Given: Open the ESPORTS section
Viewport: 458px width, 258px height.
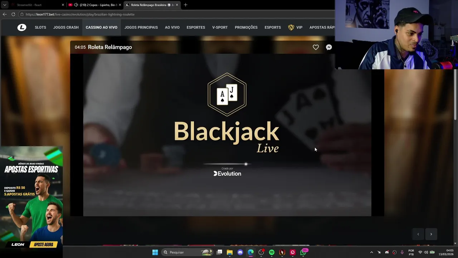Looking at the screenshot, I should tap(273, 27).
